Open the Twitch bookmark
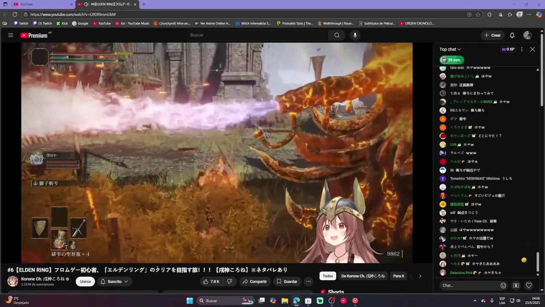This screenshot has width=545, height=307. (21, 23)
